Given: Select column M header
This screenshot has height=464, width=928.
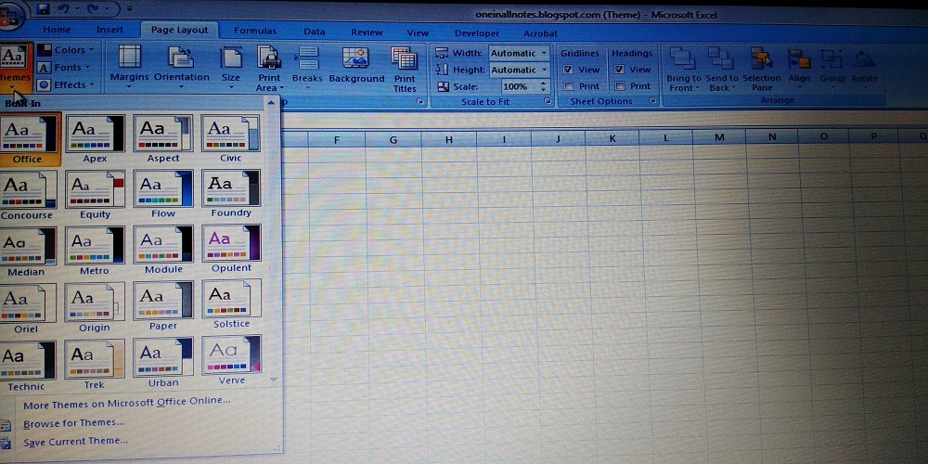Looking at the screenshot, I should (x=719, y=137).
